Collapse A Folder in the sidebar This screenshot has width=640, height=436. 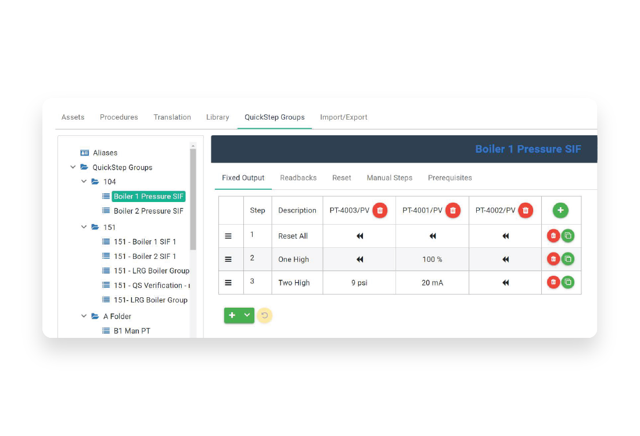[x=83, y=316]
